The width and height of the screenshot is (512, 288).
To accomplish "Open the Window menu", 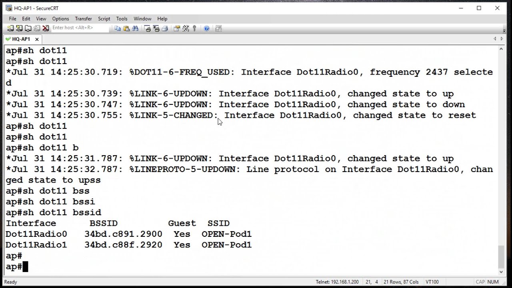I will tap(142, 19).
